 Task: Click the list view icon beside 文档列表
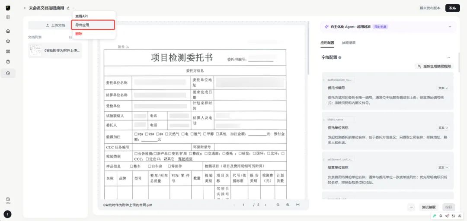pyautogui.click(x=70, y=37)
